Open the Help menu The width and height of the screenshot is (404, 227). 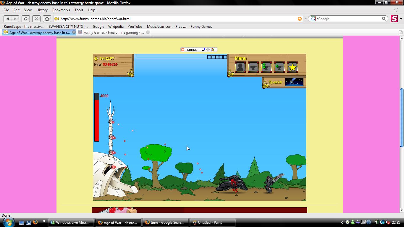(91, 10)
